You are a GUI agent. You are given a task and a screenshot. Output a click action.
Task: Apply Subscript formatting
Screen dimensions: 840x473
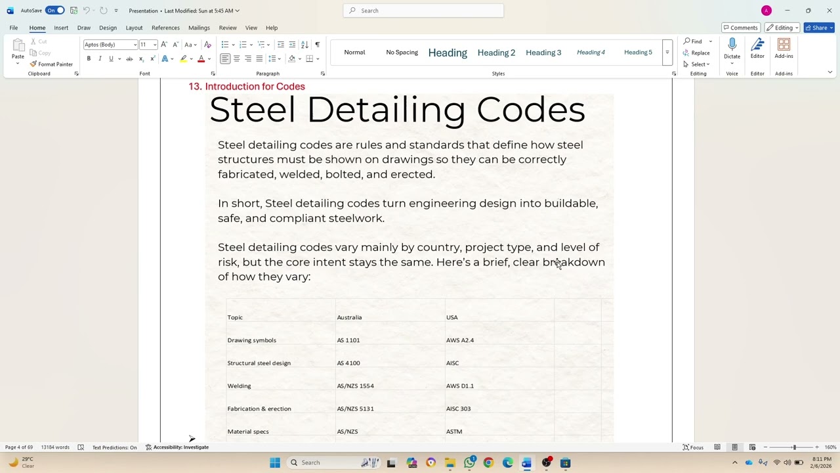pos(141,58)
